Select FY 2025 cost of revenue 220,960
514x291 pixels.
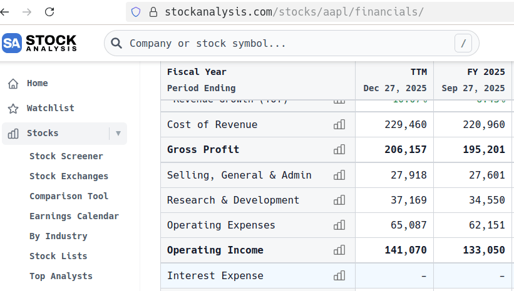tap(484, 124)
